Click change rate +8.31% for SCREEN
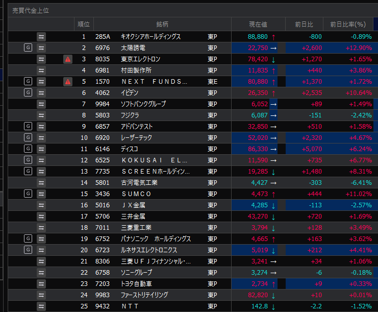 click(x=361, y=172)
